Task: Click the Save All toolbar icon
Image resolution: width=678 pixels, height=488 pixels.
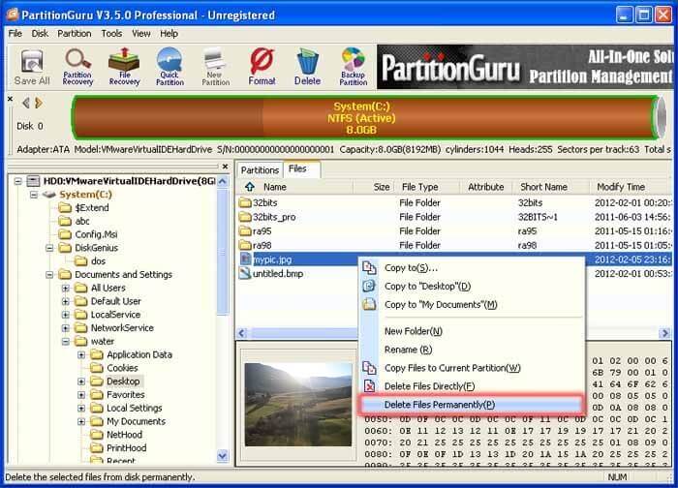Action: pos(32,67)
